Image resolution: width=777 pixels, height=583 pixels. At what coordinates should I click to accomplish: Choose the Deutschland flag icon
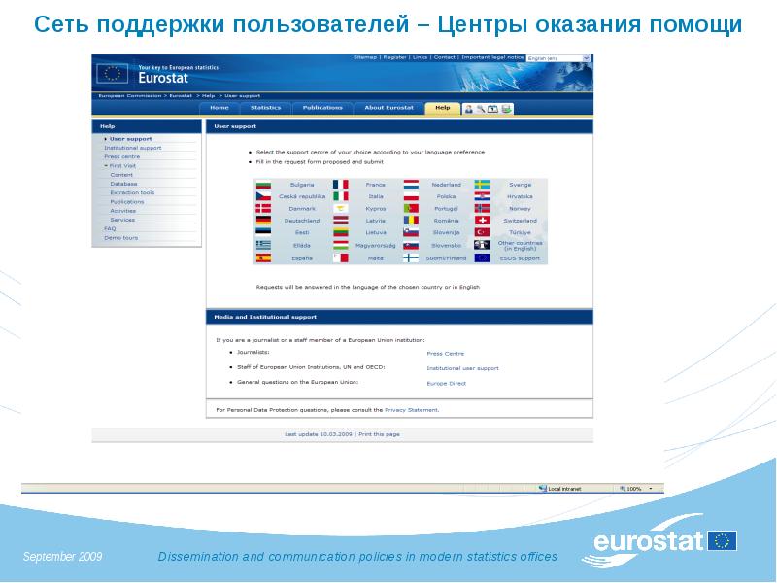(x=262, y=221)
